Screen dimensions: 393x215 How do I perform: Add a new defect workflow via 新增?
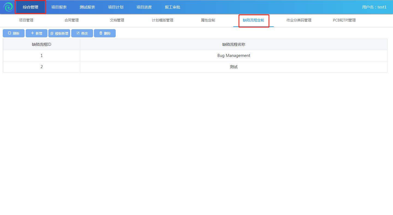tap(37, 33)
